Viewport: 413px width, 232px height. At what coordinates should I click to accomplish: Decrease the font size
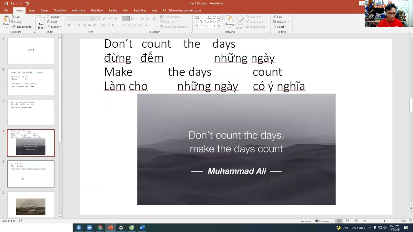click(x=109, y=18)
